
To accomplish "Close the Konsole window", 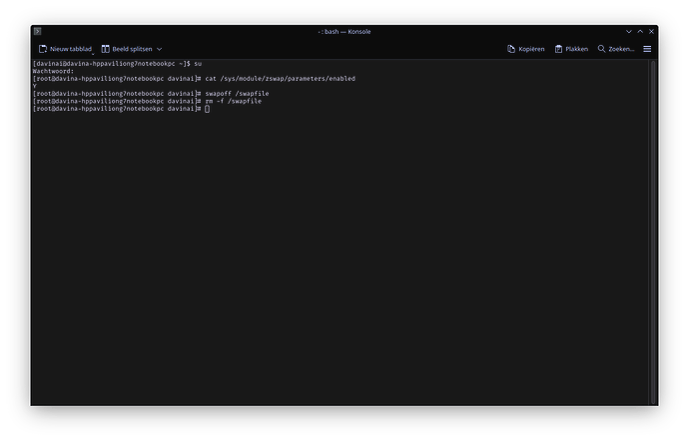I will click(x=651, y=31).
